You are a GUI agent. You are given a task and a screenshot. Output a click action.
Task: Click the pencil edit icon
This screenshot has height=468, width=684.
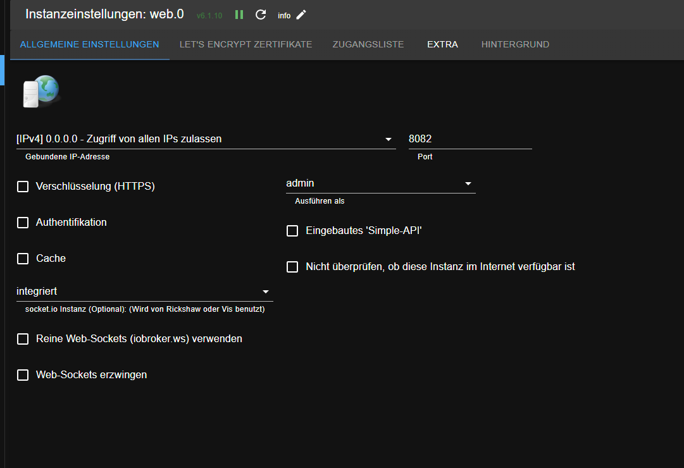pos(301,15)
